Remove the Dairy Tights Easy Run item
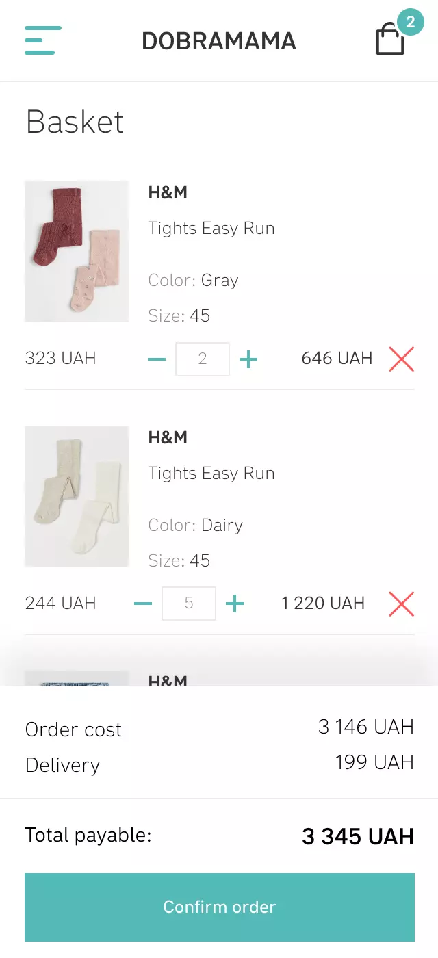Viewport: 438px width, 958px height. coord(401,604)
